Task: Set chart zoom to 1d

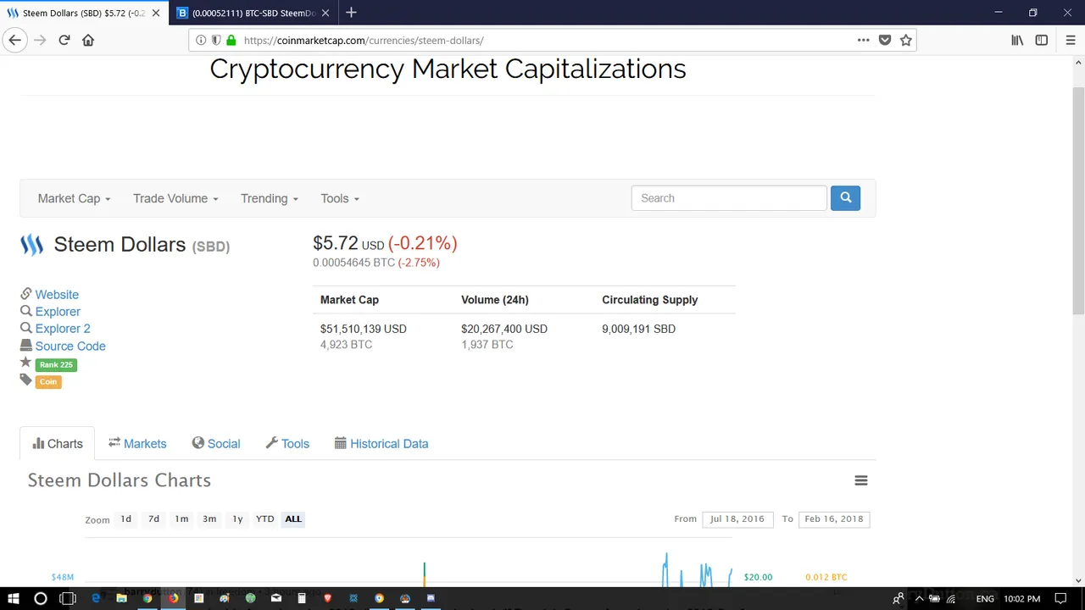Action: coord(125,518)
